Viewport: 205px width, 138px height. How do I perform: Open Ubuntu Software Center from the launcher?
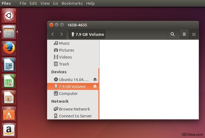click(9, 114)
